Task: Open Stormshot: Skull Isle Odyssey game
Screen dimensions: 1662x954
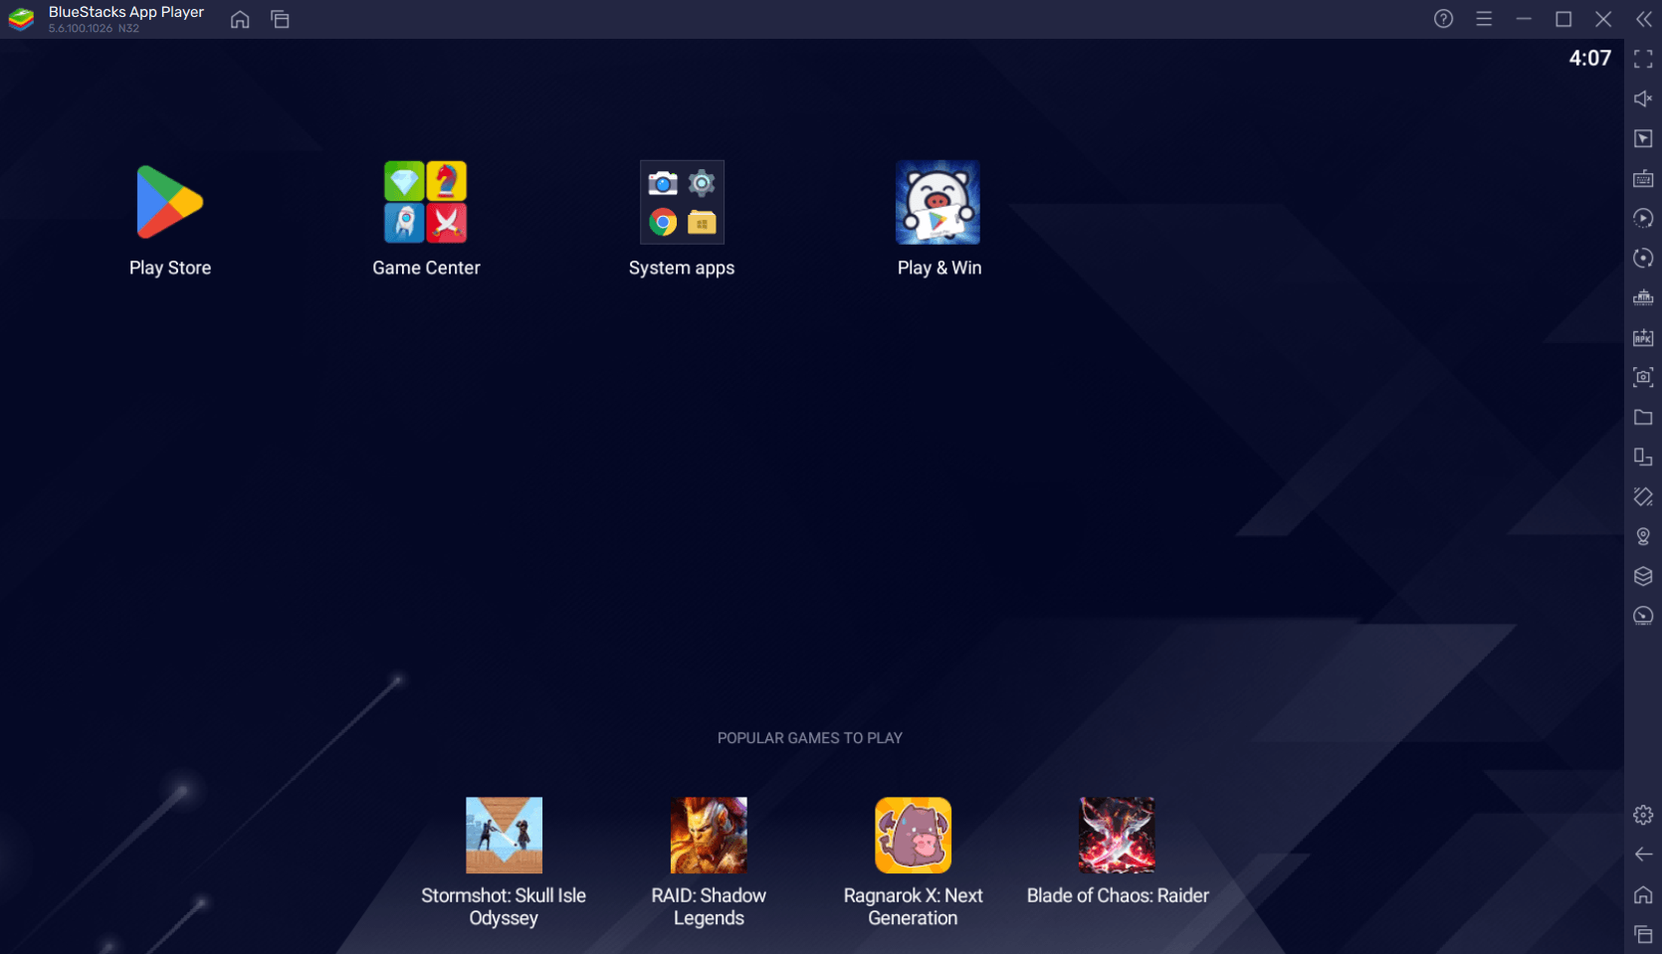Action: pos(504,836)
